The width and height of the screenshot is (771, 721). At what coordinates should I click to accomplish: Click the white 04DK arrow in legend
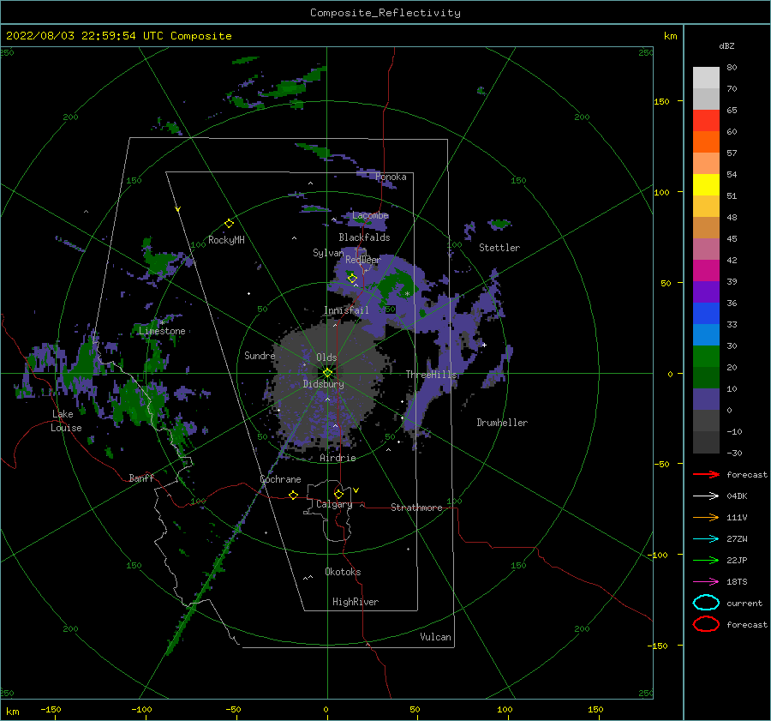click(x=706, y=496)
